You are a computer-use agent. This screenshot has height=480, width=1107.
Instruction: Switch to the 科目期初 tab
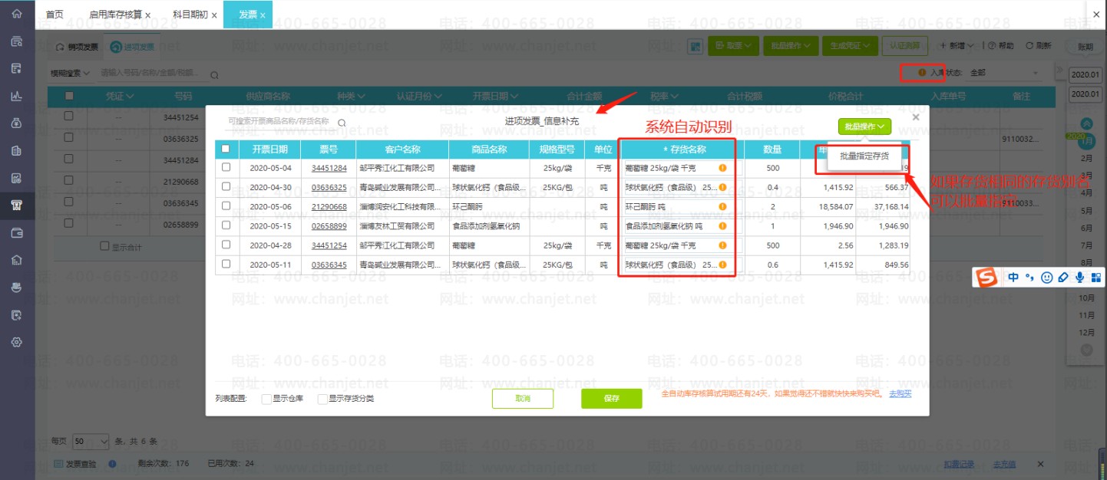[x=190, y=15]
